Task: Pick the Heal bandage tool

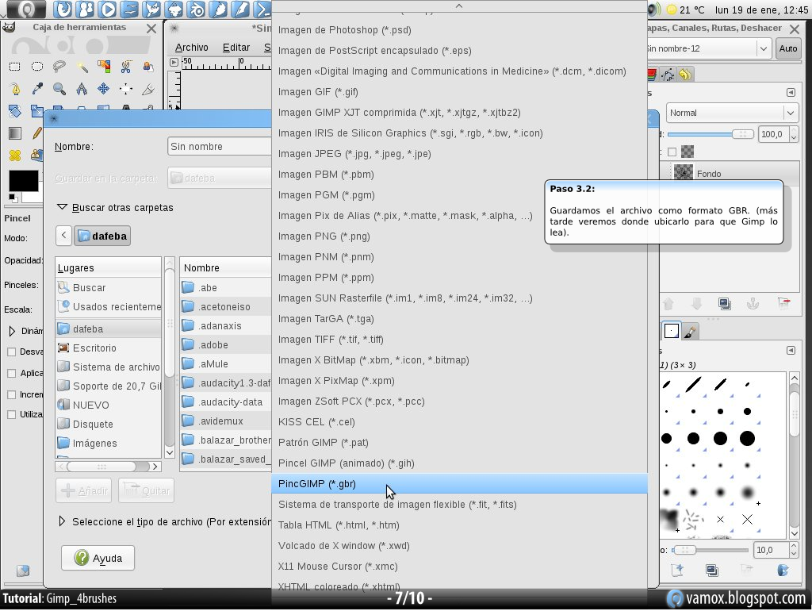Action: coord(14,155)
